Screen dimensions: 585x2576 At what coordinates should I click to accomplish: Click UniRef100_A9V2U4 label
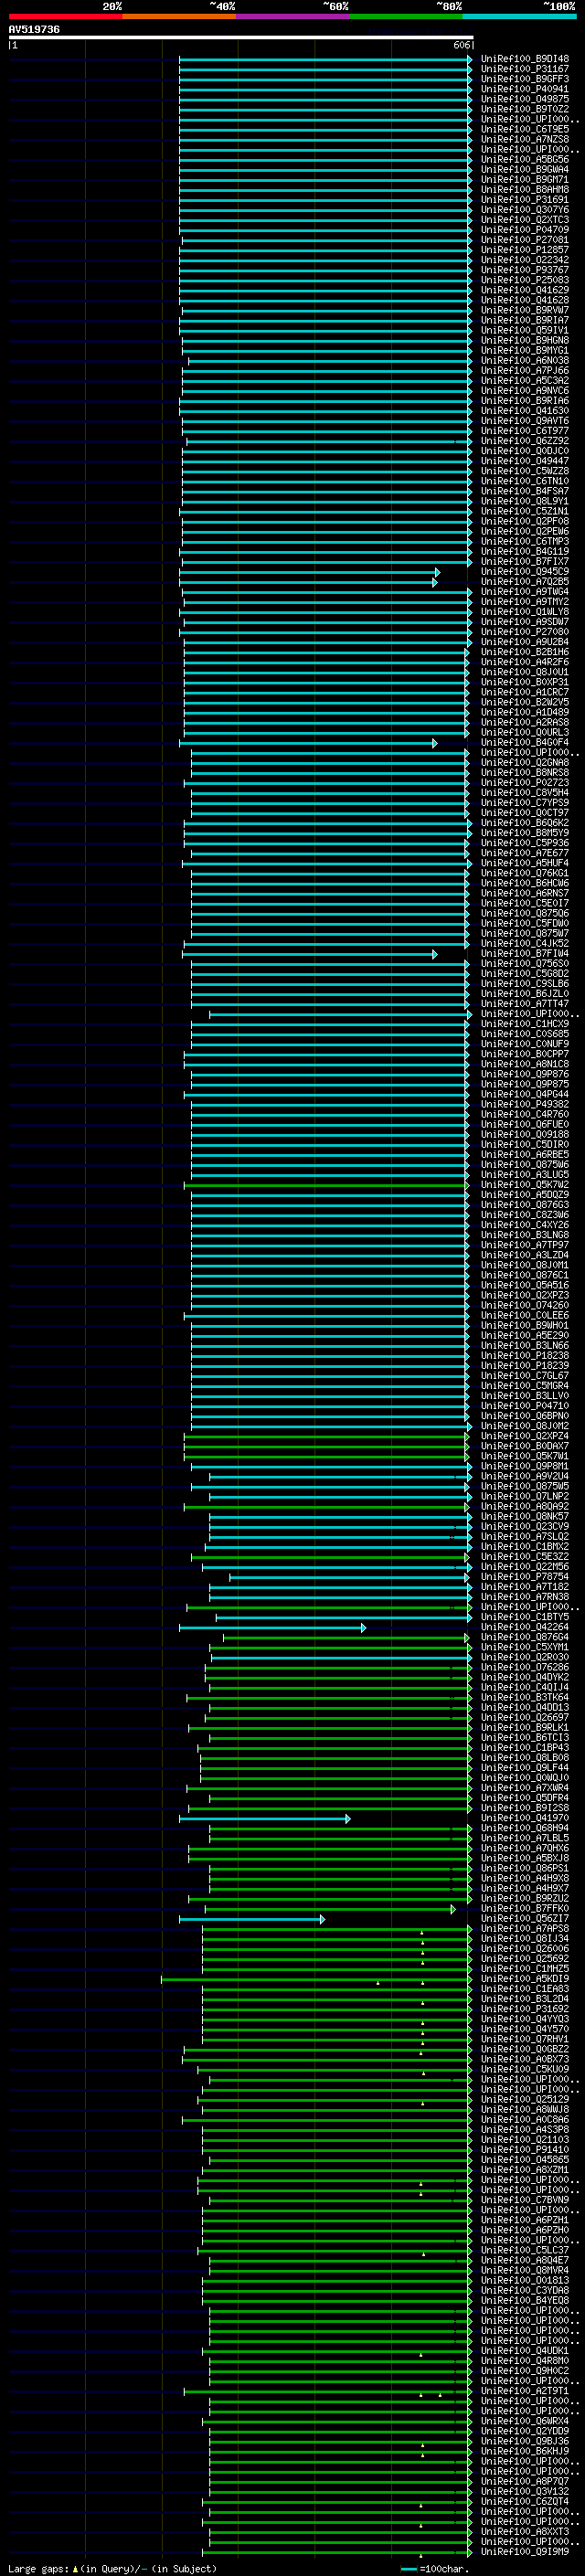(525, 1477)
